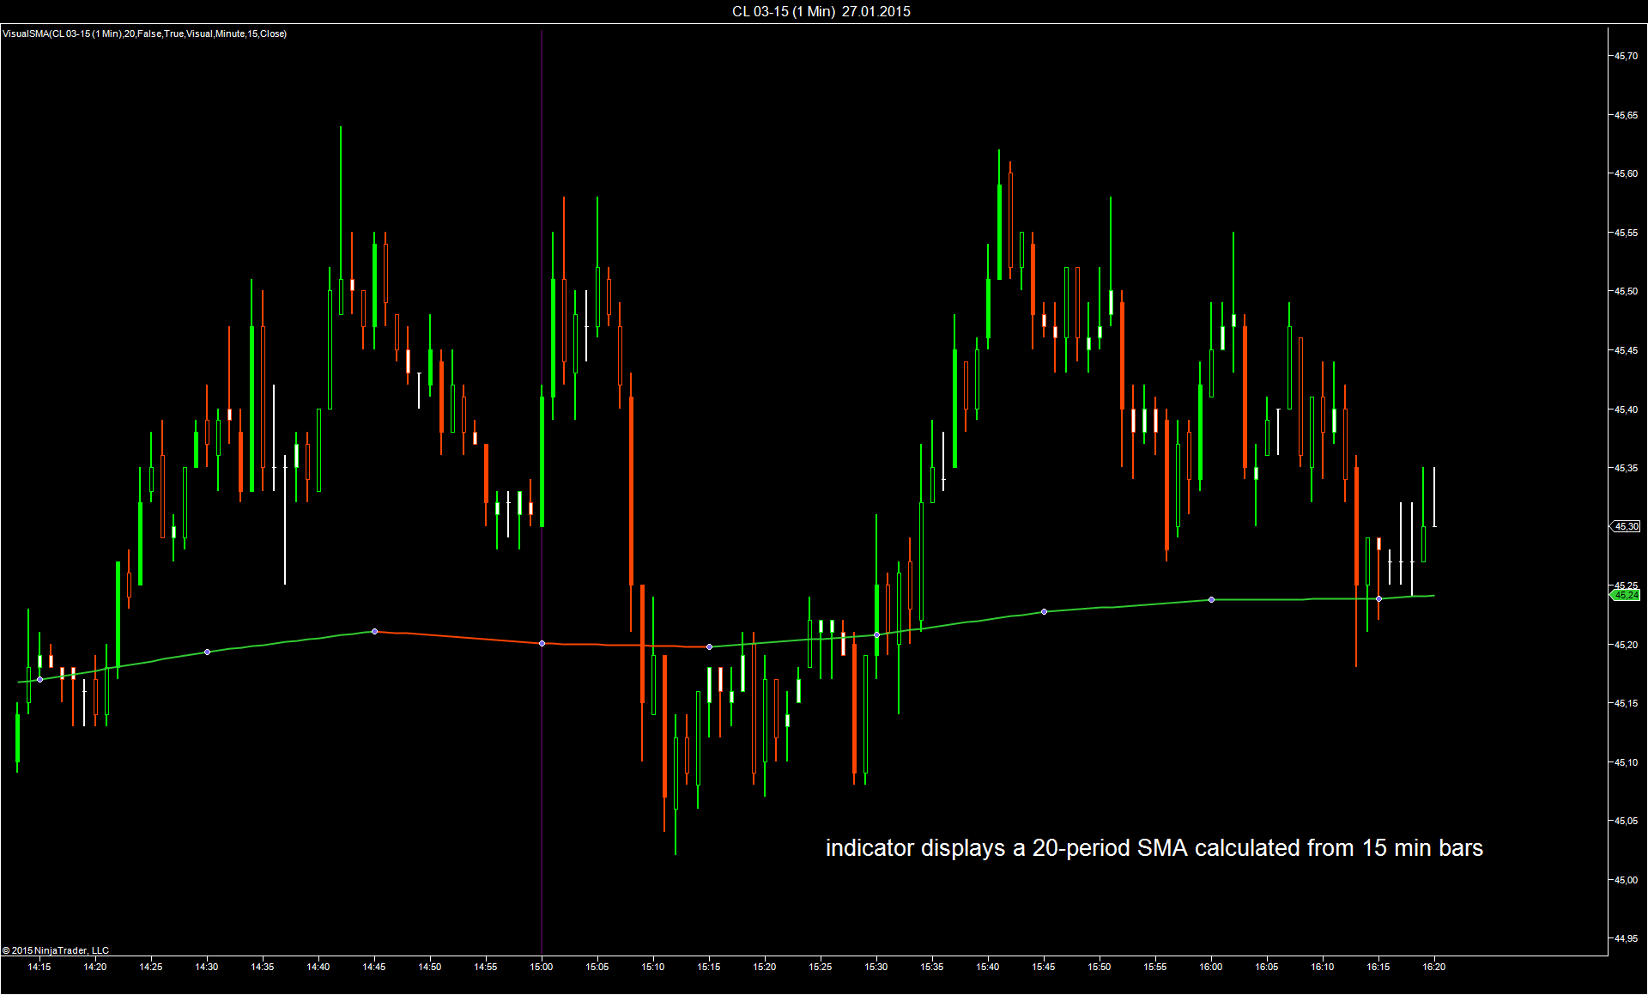Screen dimensions: 1648x995
Task: Click the 44,95 label on price axis
Action: click(x=1626, y=938)
